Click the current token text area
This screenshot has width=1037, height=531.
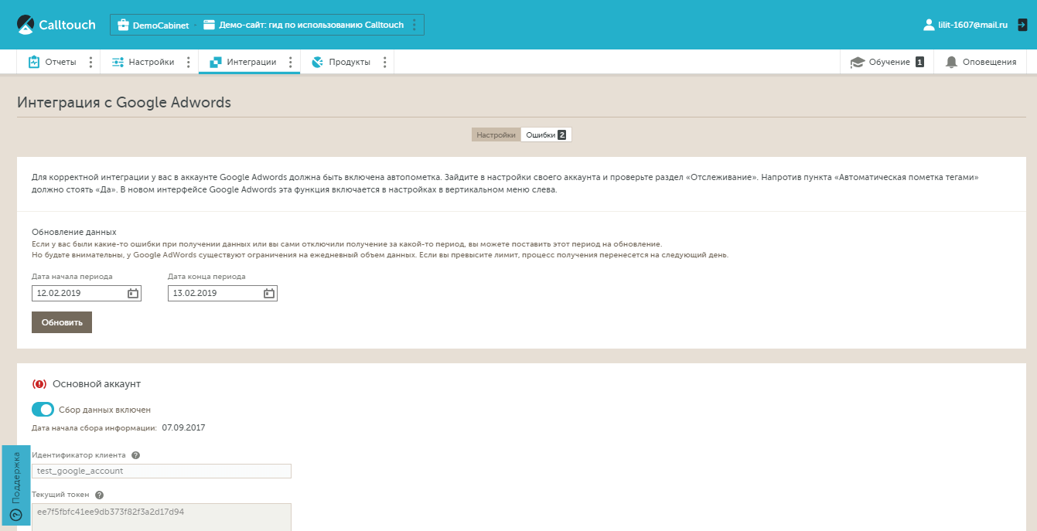[x=162, y=517]
